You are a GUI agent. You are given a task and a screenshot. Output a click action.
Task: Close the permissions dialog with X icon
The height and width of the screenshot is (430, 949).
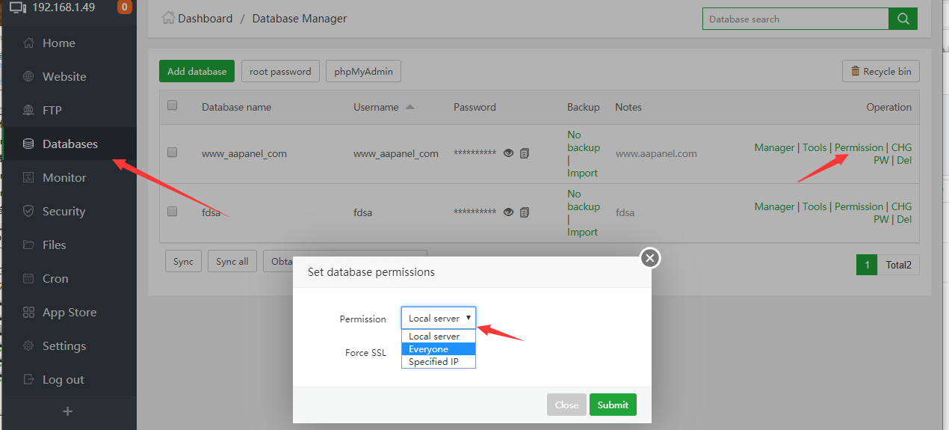650,258
